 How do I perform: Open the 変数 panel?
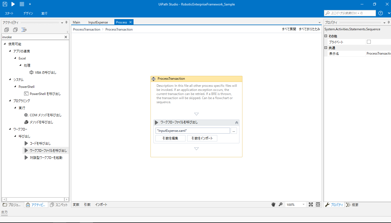76,204
